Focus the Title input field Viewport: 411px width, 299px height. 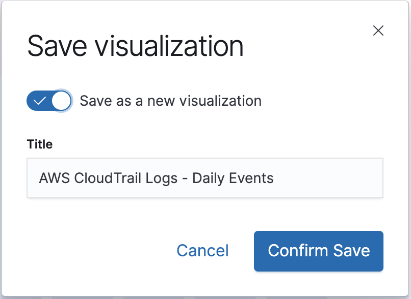click(205, 178)
